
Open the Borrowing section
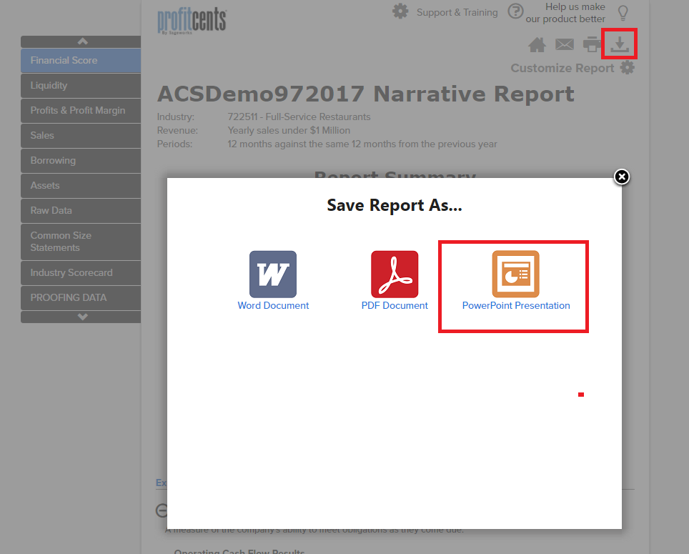(81, 161)
